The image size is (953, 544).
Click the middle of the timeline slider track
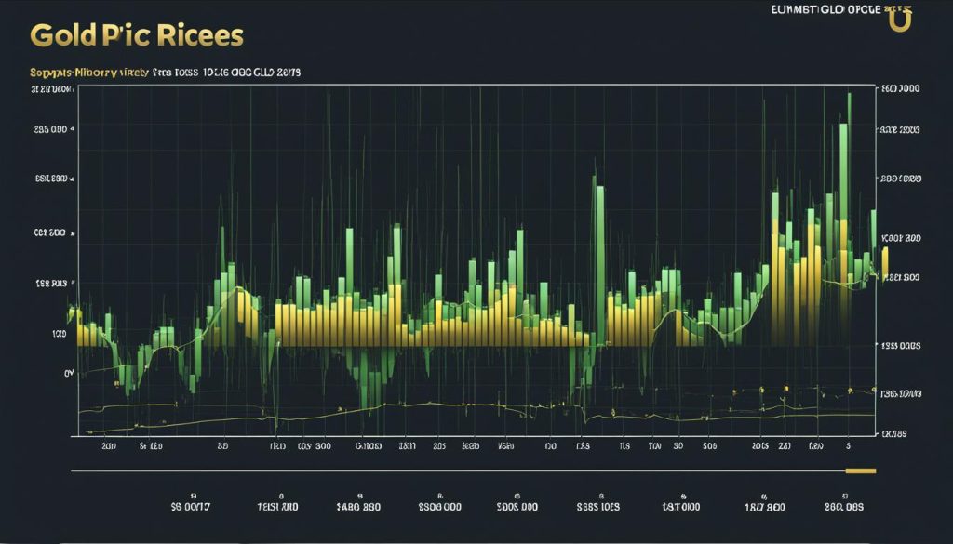pyautogui.click(x=475, y=471)
